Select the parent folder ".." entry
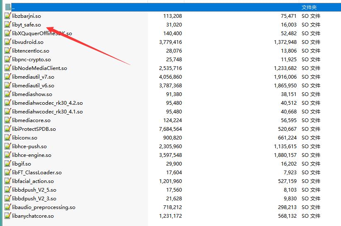This screenshot has height=226, width=341. click(13, 7)
